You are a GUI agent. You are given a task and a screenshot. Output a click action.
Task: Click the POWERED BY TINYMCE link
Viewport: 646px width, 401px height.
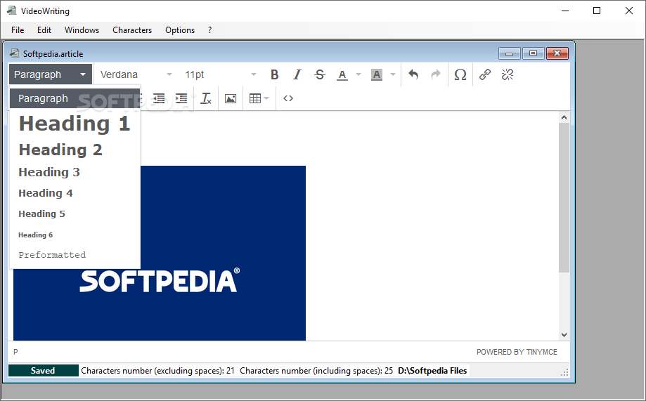pos(517,352)
